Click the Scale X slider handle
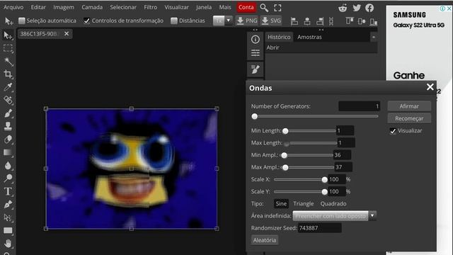The height and width of the screenshot is (255, 453). click(324, 180)
